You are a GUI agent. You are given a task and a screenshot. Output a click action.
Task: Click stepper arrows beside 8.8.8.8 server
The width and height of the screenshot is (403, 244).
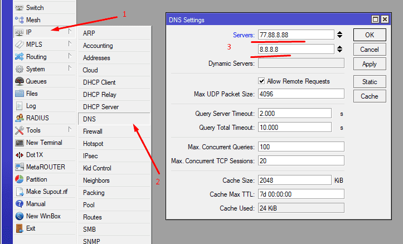pos(339,50)
